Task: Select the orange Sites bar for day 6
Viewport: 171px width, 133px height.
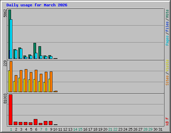Action: coord(36,81)
